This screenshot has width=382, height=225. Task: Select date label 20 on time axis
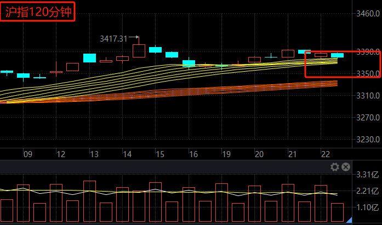pos(259,154)
